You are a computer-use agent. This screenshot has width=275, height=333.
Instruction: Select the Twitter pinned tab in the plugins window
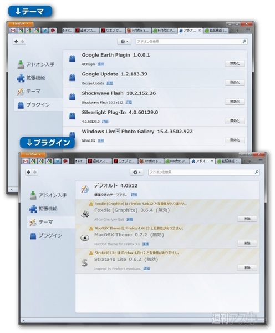(45, 31)
